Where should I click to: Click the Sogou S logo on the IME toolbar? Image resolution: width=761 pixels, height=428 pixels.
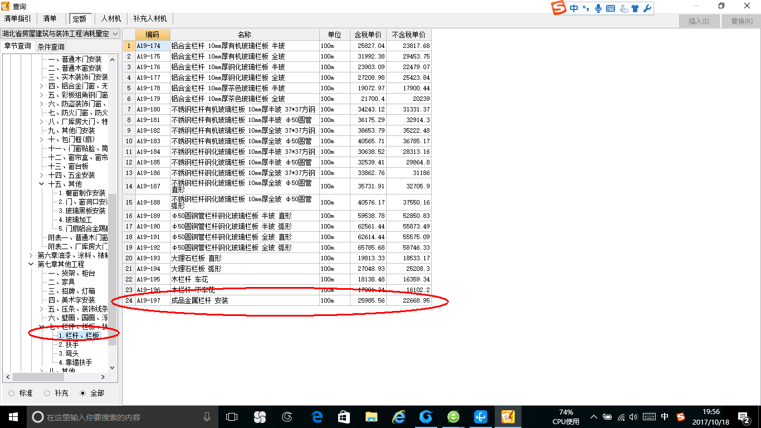coord(559,8)
